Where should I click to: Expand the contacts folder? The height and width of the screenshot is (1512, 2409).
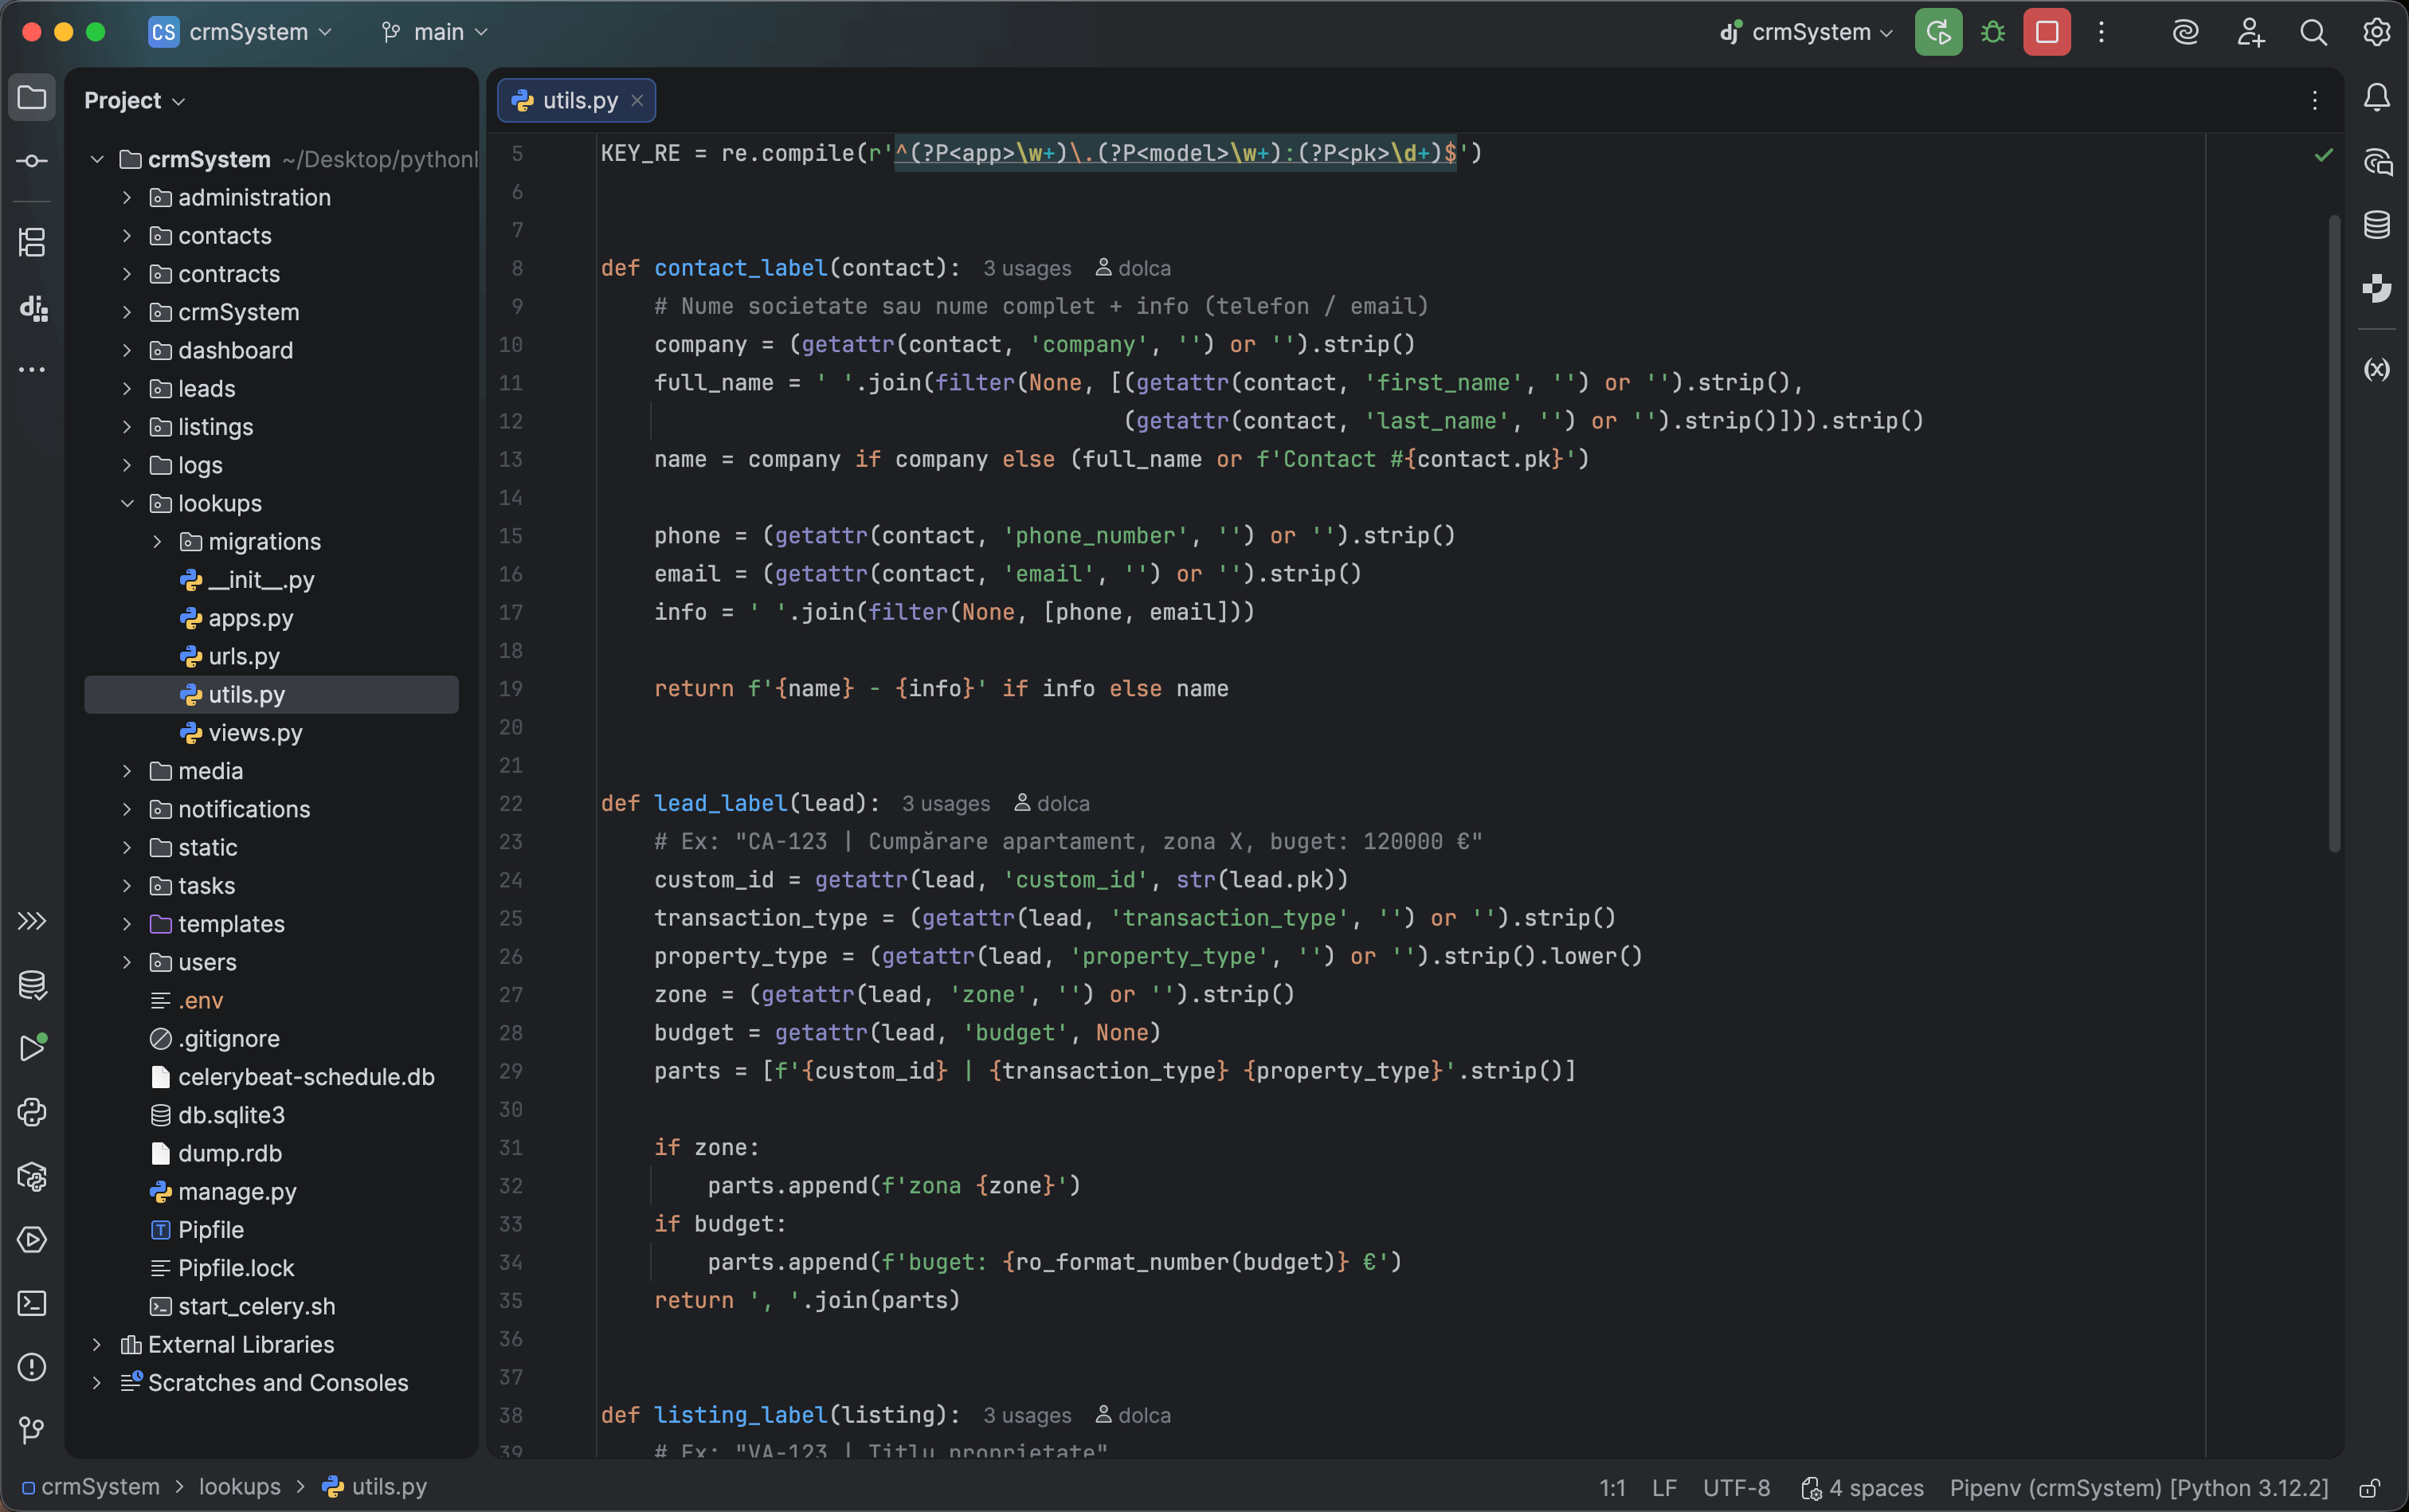pyautogui.click(x=127, y=236)
